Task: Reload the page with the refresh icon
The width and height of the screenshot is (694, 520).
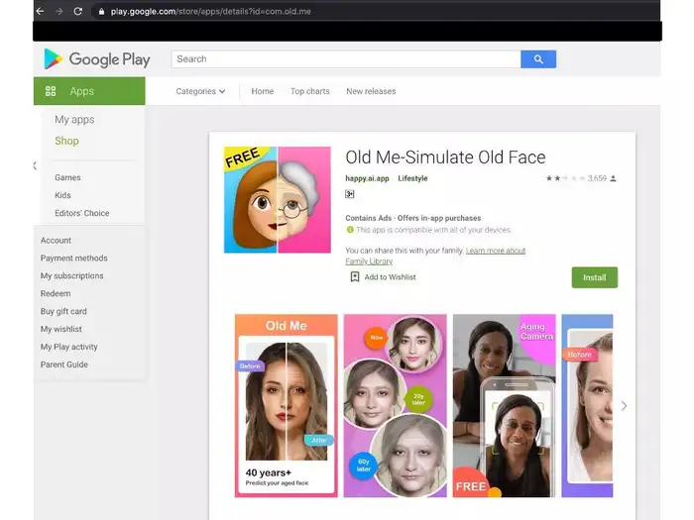Action: click(78, 11)
